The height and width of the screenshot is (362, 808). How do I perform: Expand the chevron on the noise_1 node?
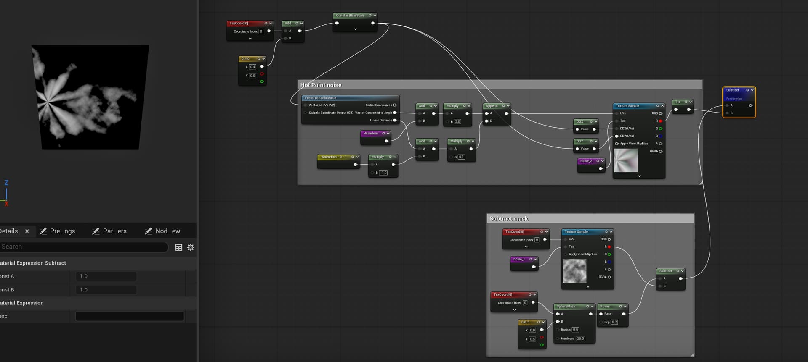point(535,259)
